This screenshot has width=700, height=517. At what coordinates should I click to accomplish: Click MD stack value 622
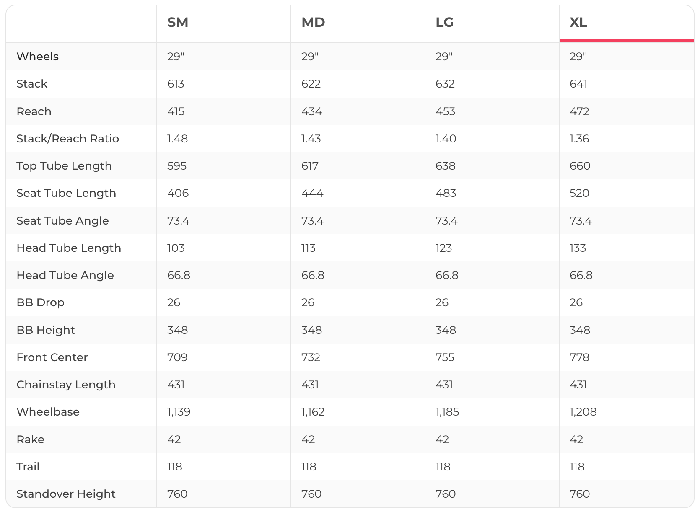pyautogui.click(x=311, y=84)
